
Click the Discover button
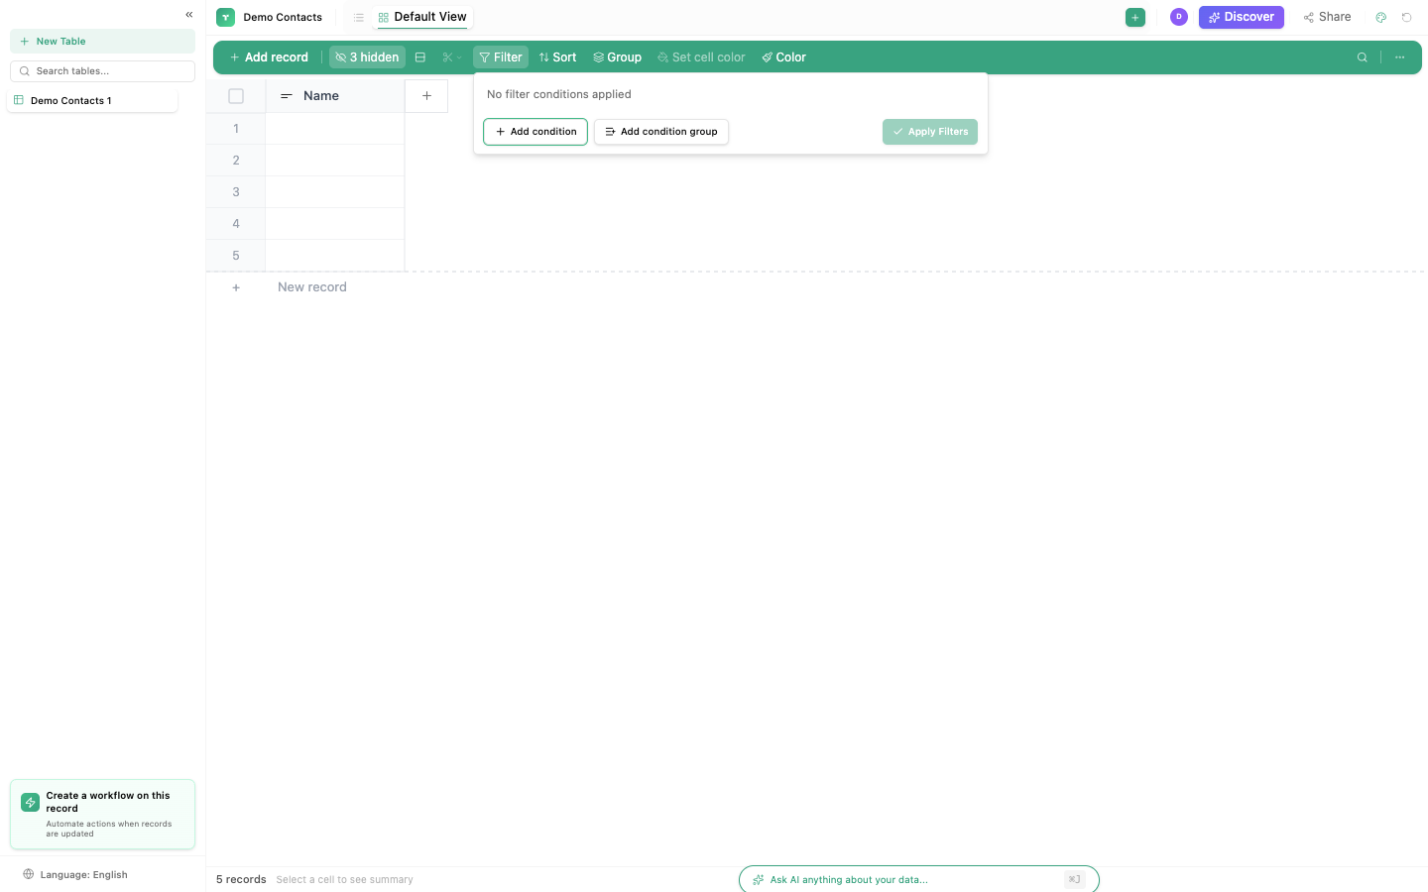click(x=1242, y=17)
